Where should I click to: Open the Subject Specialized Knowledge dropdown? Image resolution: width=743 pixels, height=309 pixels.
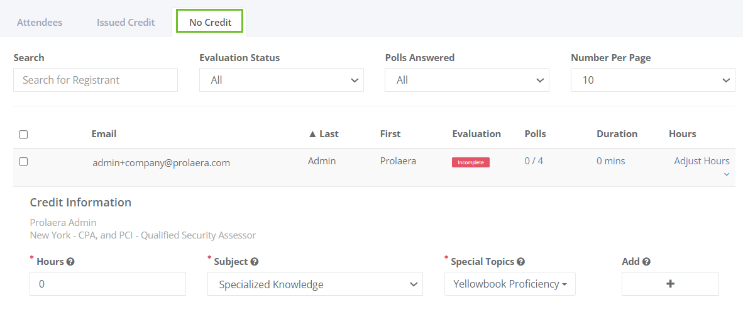pos(315,284)
